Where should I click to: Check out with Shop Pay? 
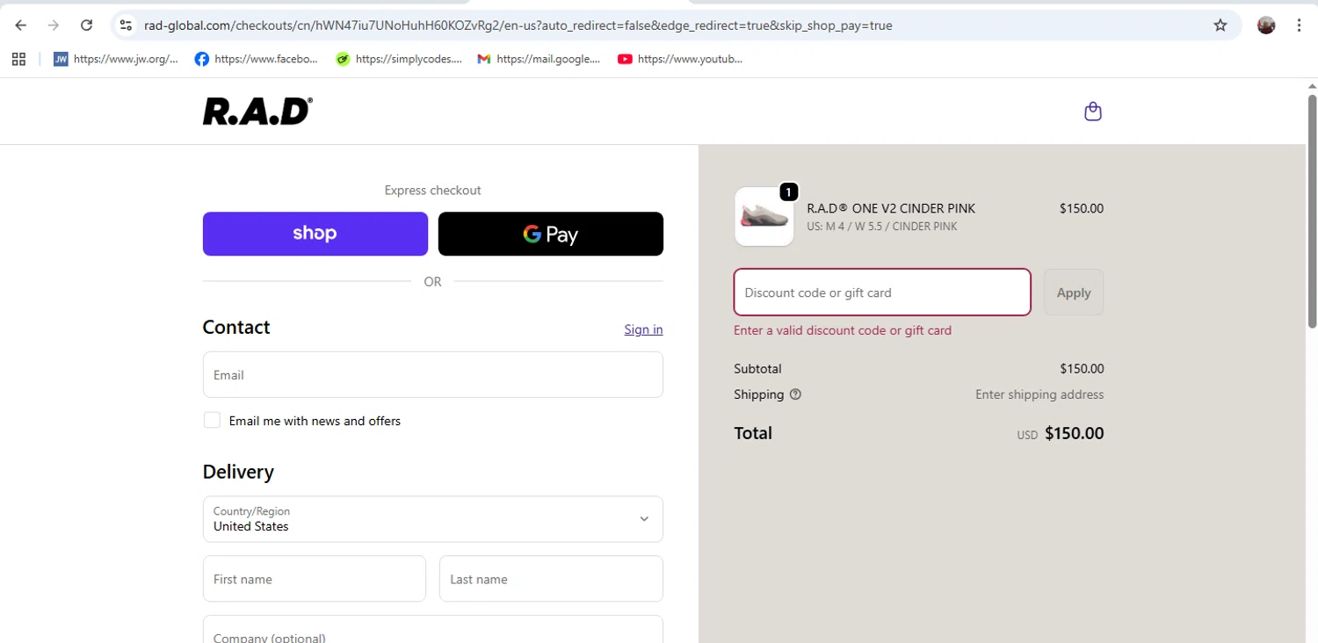pos(315,234)
